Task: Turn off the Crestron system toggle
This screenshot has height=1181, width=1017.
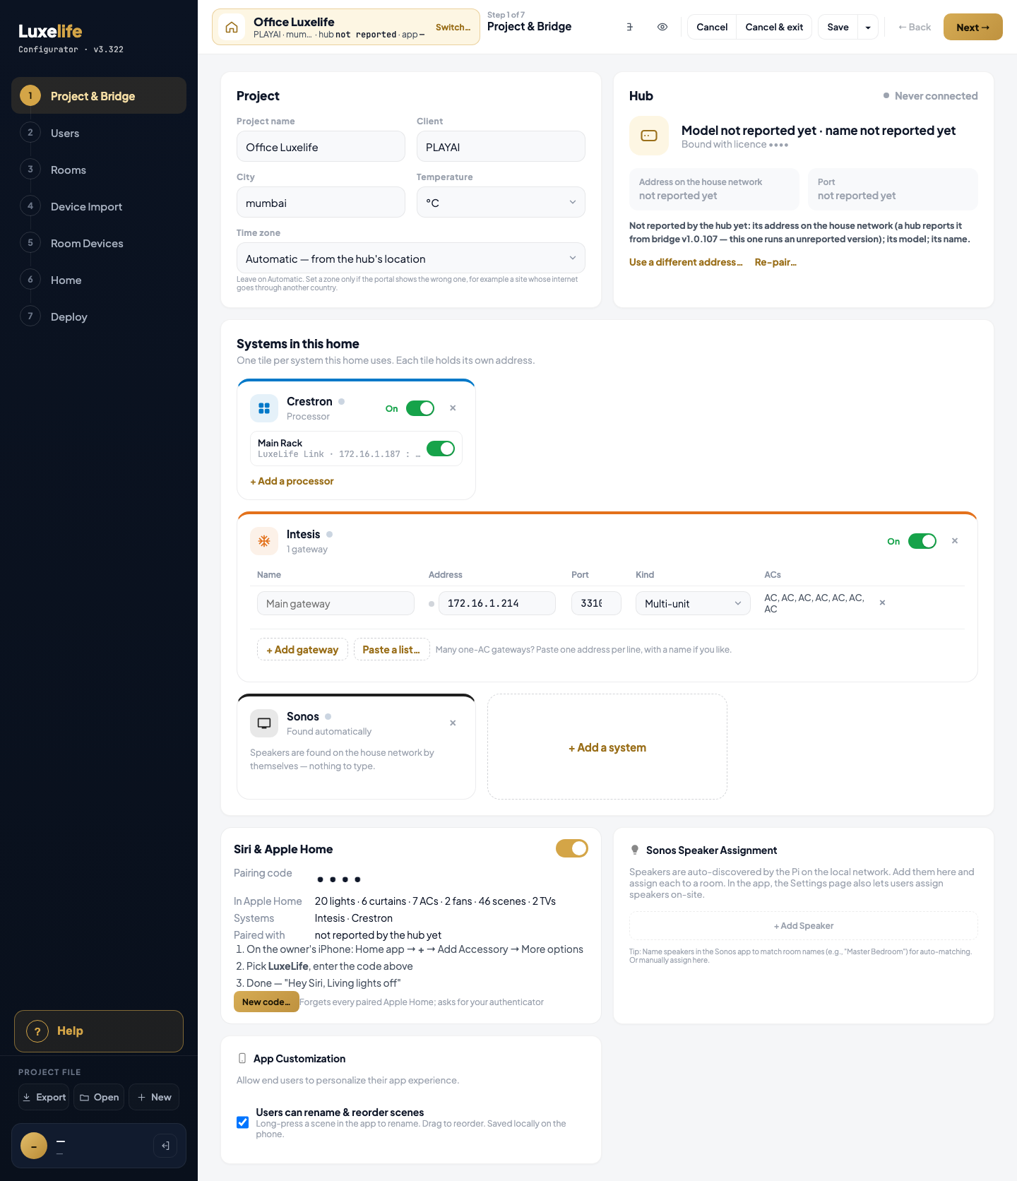Action: coord(420,408)
